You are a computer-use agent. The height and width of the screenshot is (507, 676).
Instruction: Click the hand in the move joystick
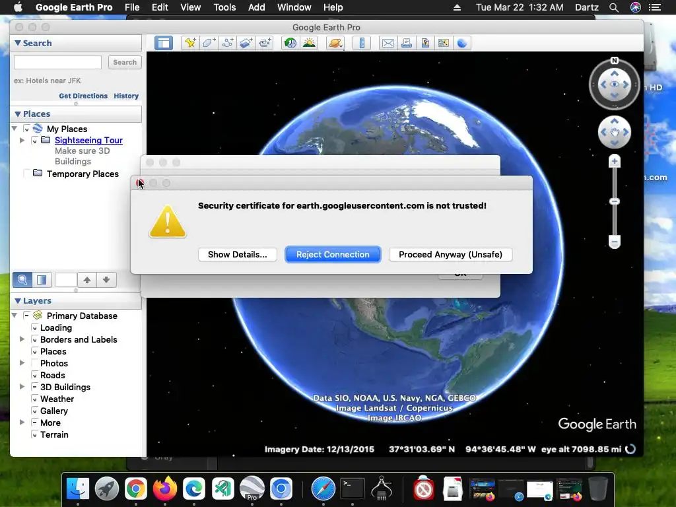pyautogui.click(x=615, y=132)
